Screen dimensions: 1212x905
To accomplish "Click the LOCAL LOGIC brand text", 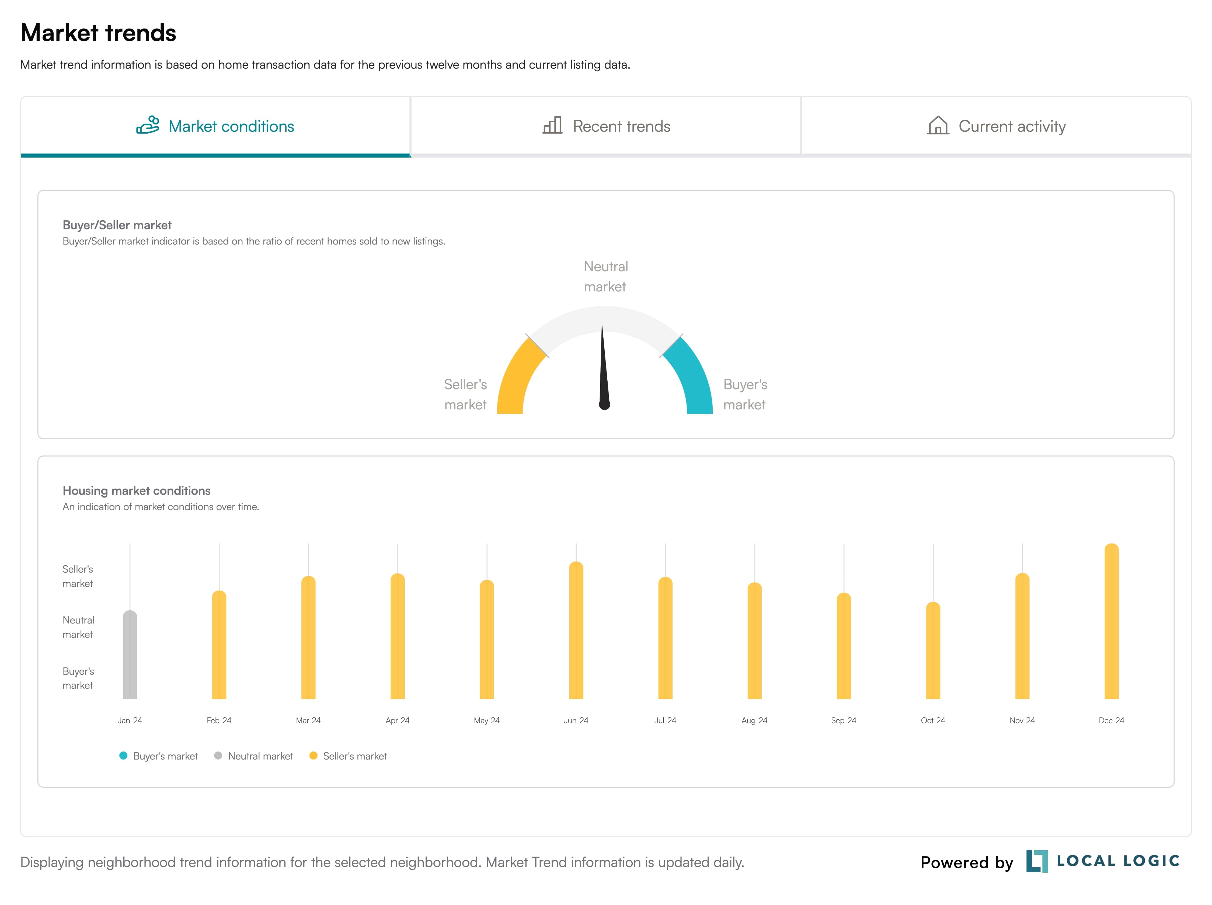I will coord(1118,861).
